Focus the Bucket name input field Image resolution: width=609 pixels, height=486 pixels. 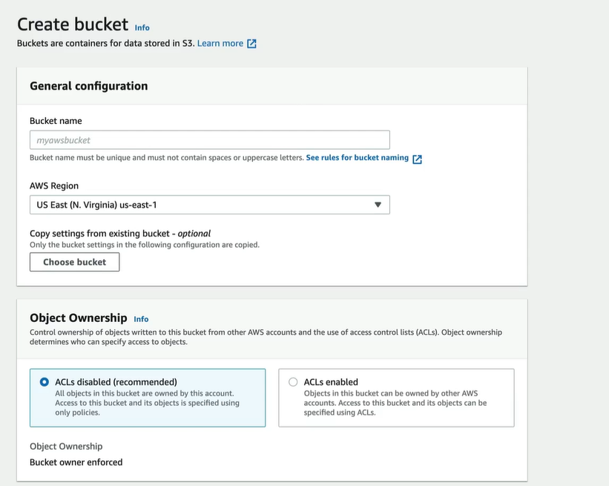[210, 139]
